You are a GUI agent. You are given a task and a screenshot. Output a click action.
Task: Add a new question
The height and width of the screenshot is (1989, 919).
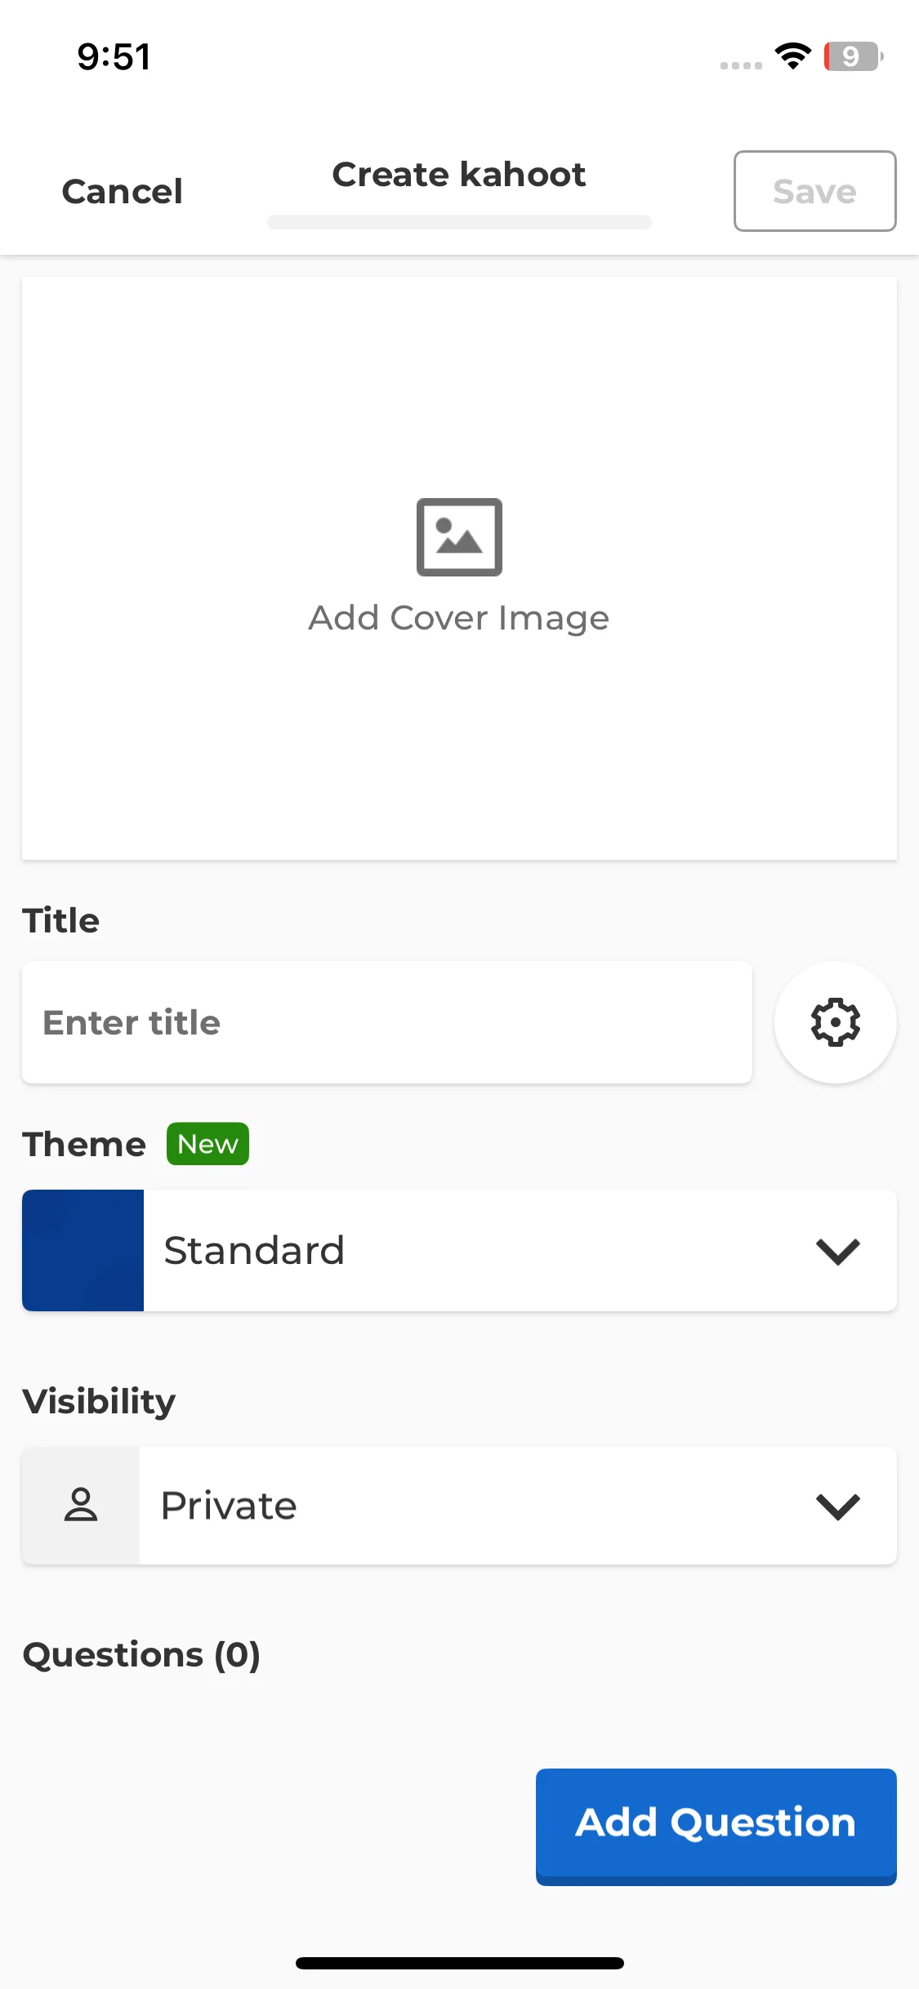[716, 1827]
